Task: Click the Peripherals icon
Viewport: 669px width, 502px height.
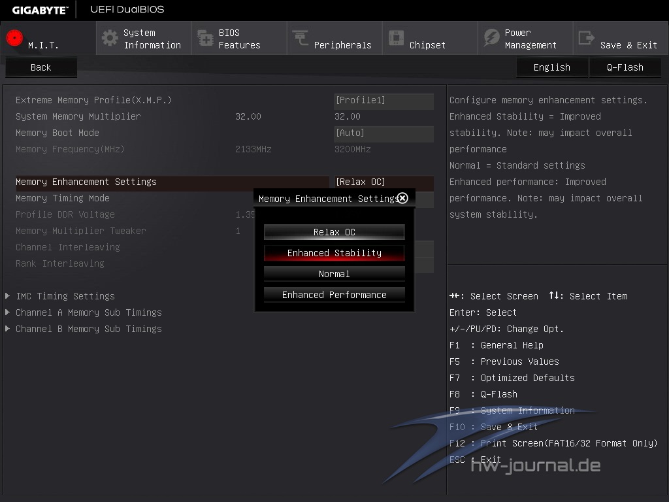Action: click(301, 38)
